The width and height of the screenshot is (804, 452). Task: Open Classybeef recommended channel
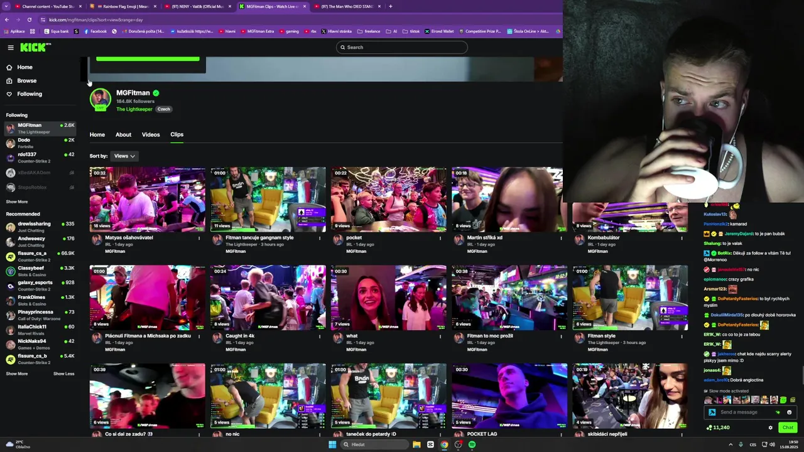point(40,271)
